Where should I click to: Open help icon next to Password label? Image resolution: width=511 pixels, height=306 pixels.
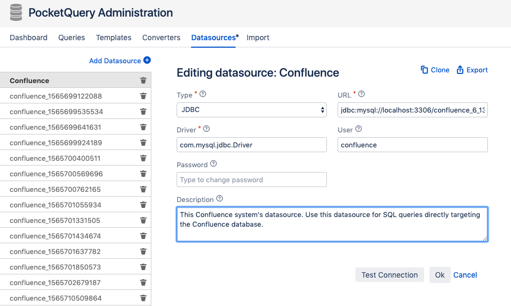point(214,164)
